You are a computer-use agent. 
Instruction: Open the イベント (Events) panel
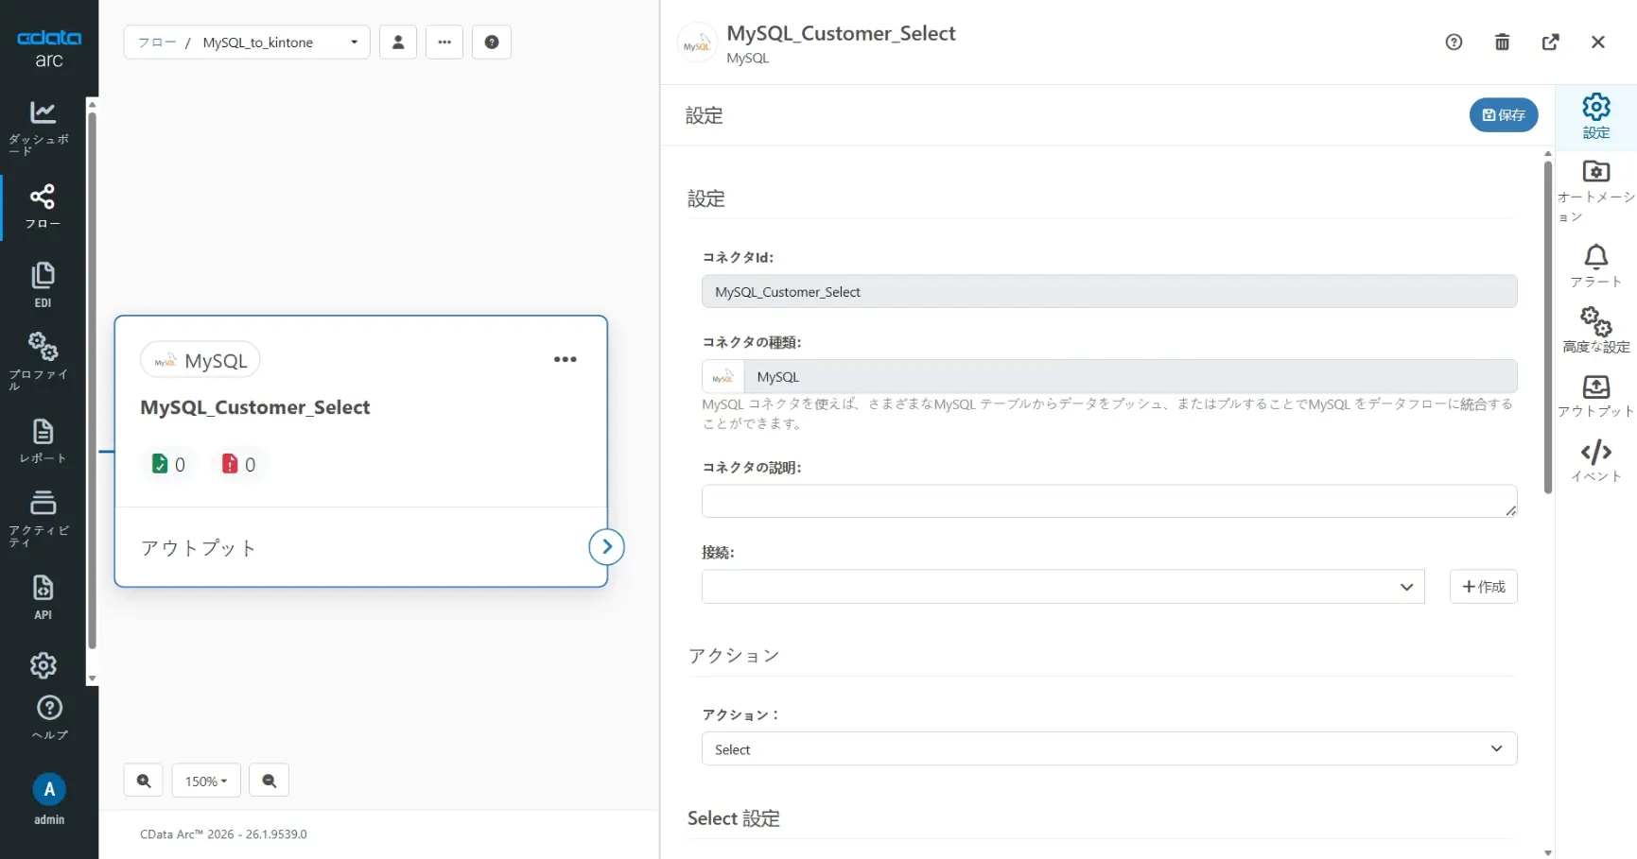(x=1595, y=460)
